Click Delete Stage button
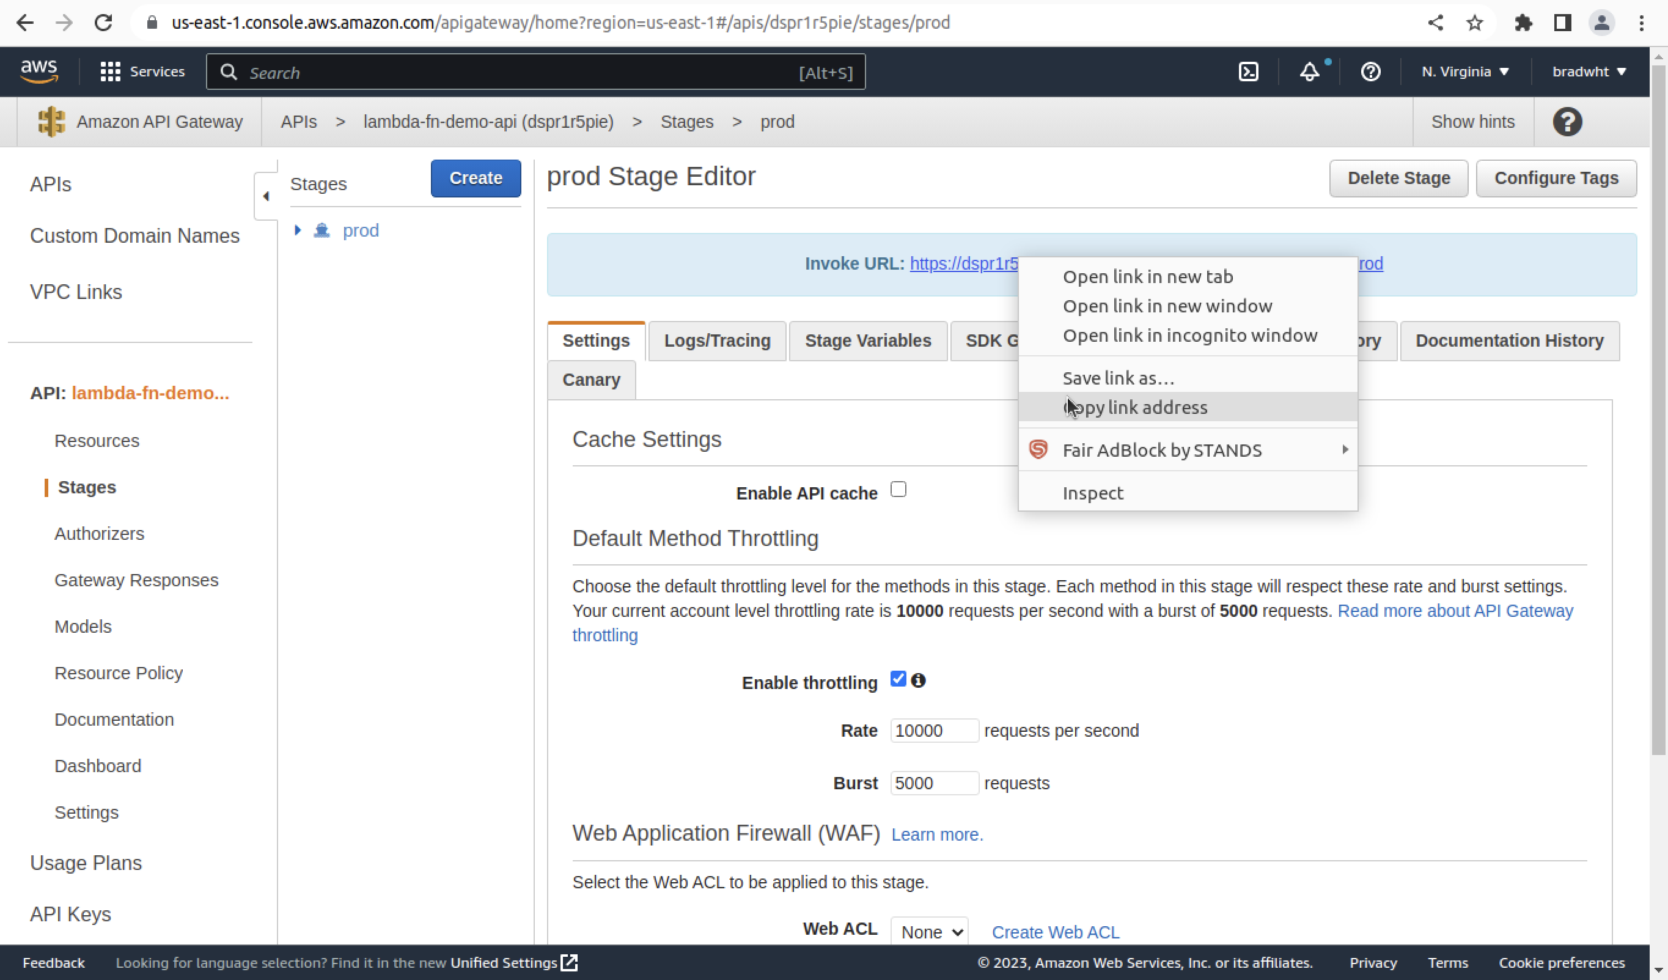Viewport: 1668px width, 980px height. [1398, 177]
